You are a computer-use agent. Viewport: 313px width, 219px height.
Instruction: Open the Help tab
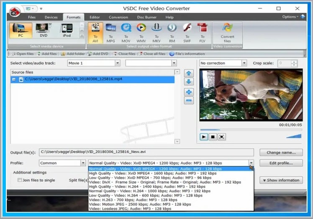pos(169,17)
